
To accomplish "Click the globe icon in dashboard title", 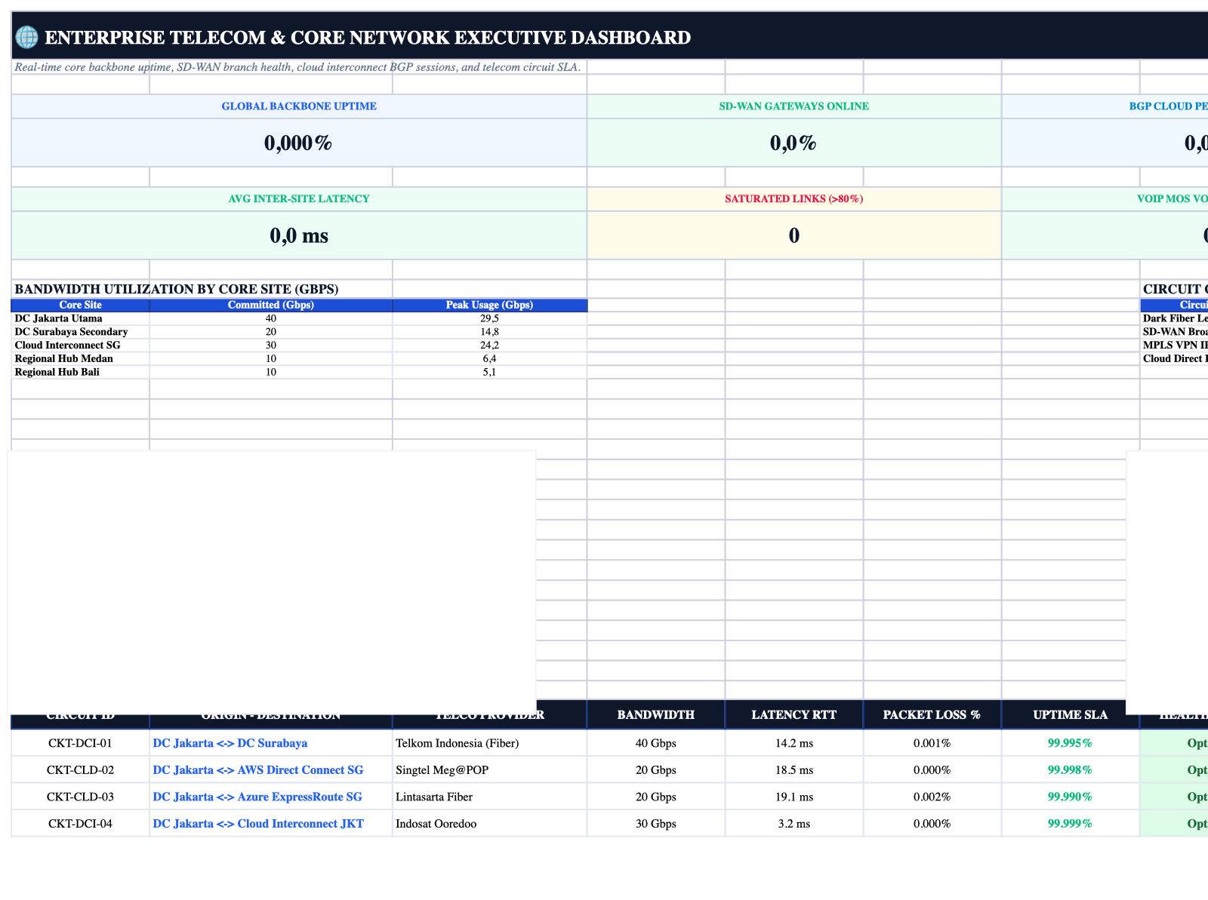I will tap(26, 37).
